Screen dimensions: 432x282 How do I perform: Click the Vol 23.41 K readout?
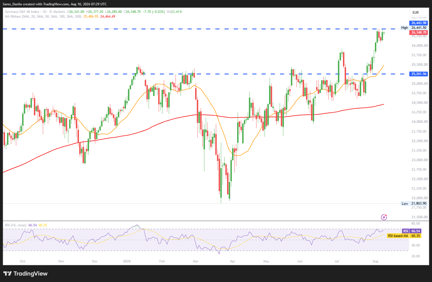coord(174,12)
